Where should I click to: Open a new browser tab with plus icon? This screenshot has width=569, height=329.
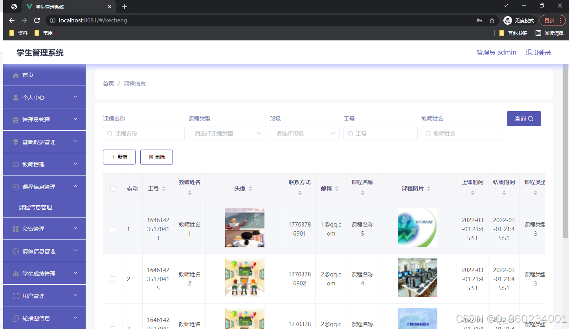coord(125,7)
